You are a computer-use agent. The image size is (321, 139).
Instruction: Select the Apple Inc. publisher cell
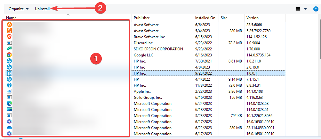point(142,91)
